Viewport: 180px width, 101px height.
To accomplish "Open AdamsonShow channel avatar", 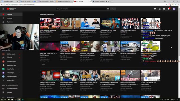I will click(x=3, y=62).
